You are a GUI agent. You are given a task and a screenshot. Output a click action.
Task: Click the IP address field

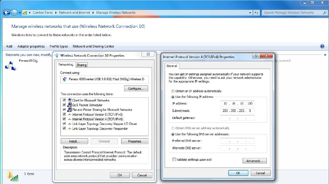[237, 103]
